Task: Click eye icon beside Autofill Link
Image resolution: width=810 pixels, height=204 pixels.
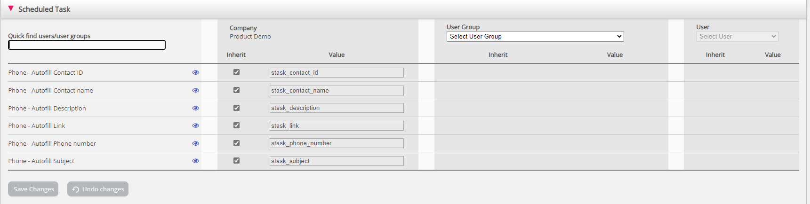Action: click(195, 126)
